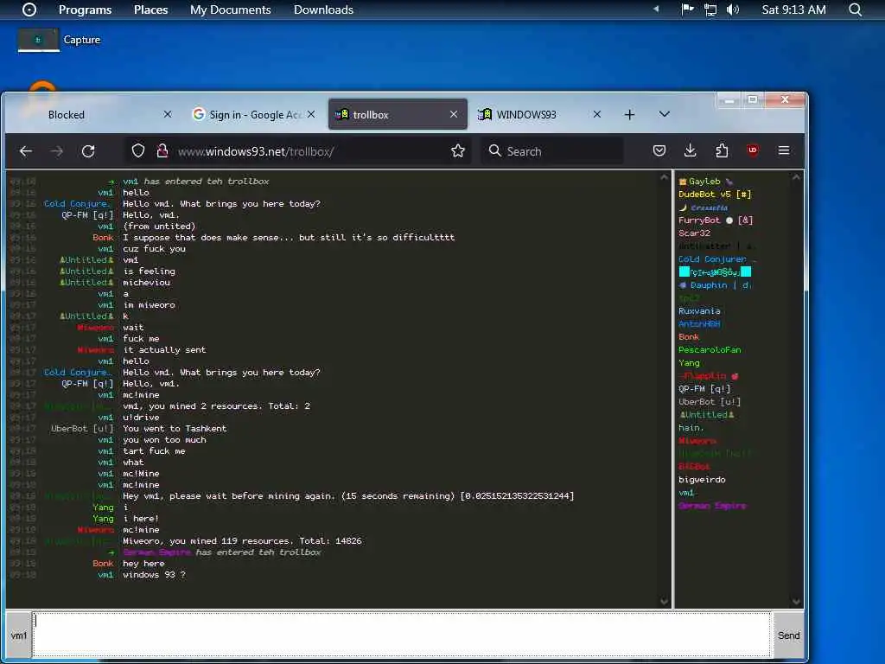The width and height of the screenshot is (885, 664).
Task: Open the Places menu
Action: (150, 10)
